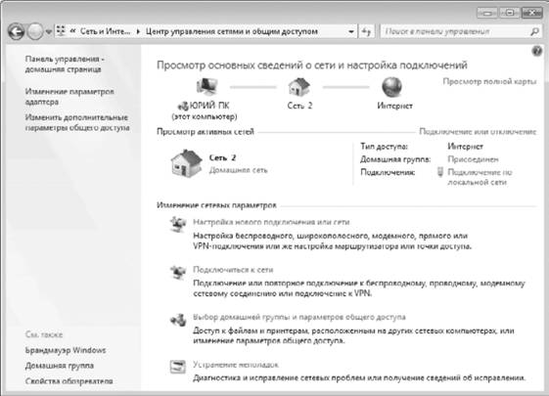Focus the Поиск в панели управления field
Image resolution: width=549 pixels, height=396 pixels.
pos(455,31)
